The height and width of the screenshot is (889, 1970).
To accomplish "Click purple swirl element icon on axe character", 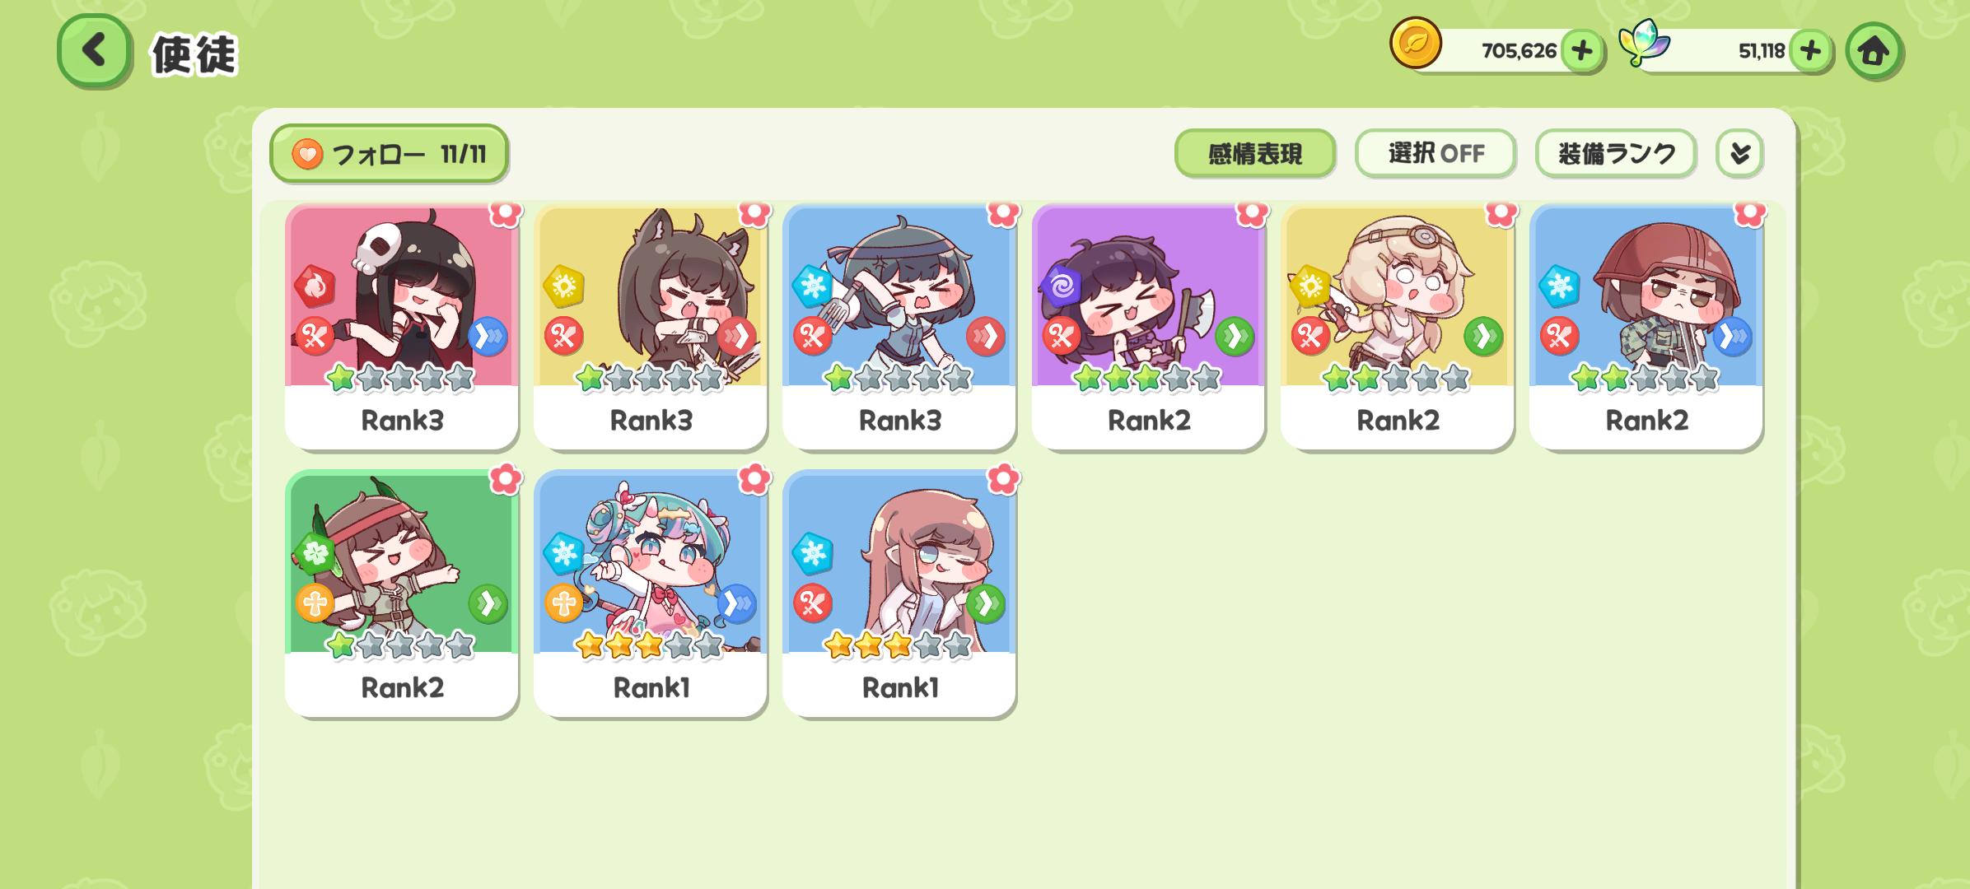I will [1061, 286].
